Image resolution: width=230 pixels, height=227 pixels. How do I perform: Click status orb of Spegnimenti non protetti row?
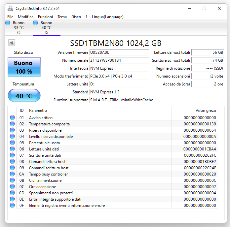12,193
